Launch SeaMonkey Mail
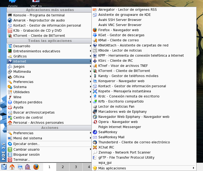 (x=144, y=137)
